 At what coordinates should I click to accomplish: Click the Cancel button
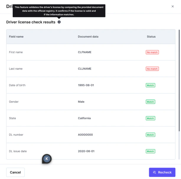[15, 172]
